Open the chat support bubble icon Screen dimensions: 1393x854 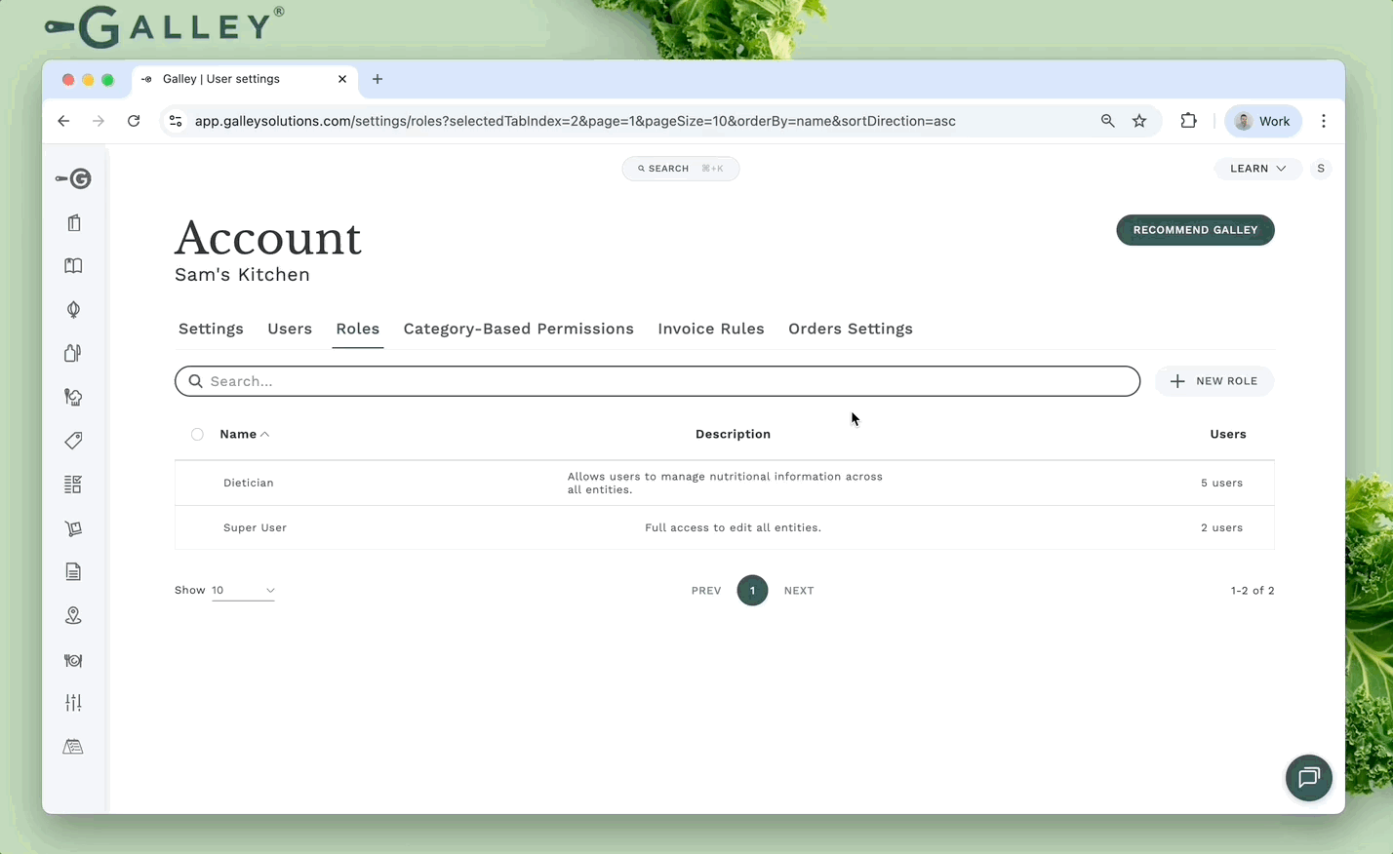pos(1309,778)
